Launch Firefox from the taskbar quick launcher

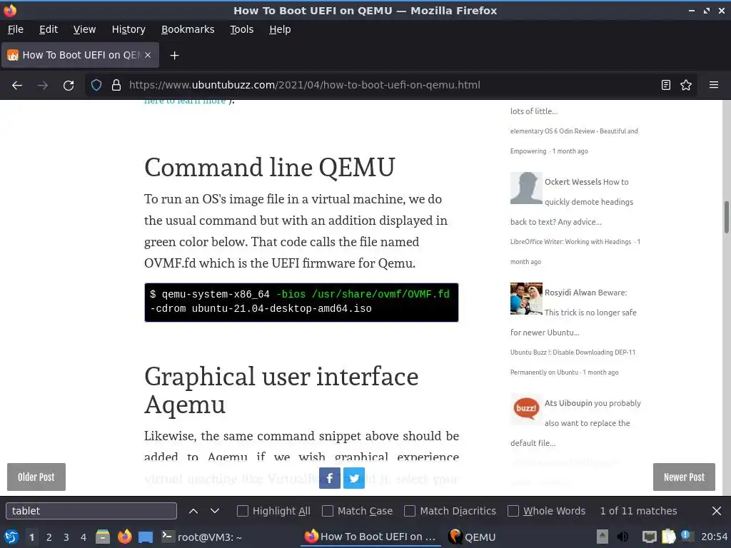click(x=124, y=537)
